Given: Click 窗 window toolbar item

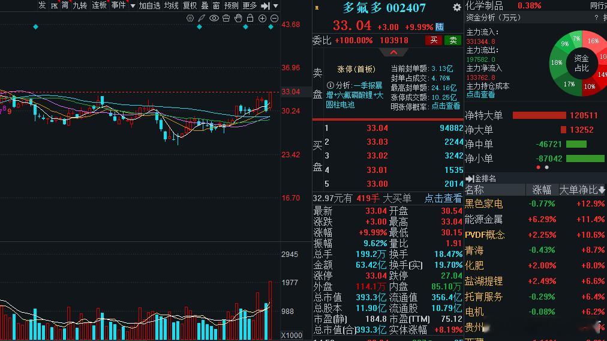Looking at the screenshot, I should click(216, 5).
